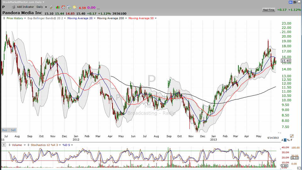Click the move handle beside Stochastics
302x170 pixels.
click(28, 145)
